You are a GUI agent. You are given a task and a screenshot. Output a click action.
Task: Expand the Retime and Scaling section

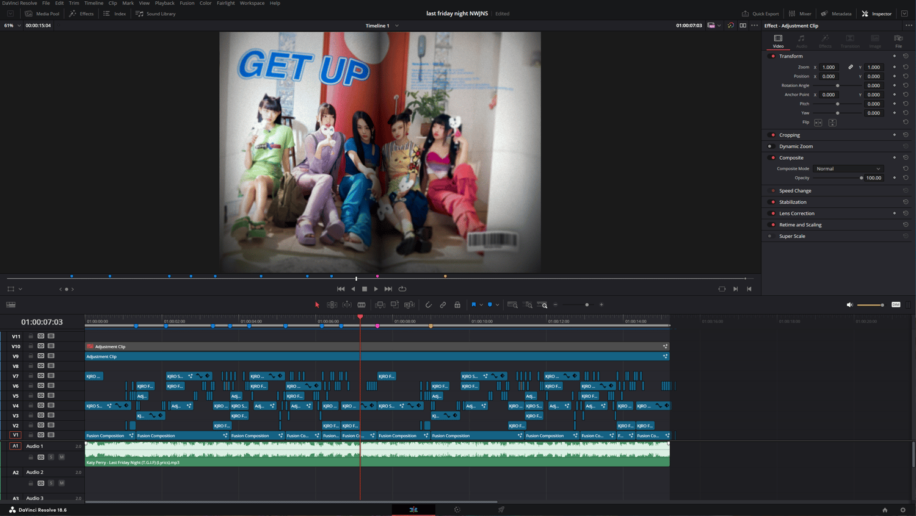pos(800,224)
